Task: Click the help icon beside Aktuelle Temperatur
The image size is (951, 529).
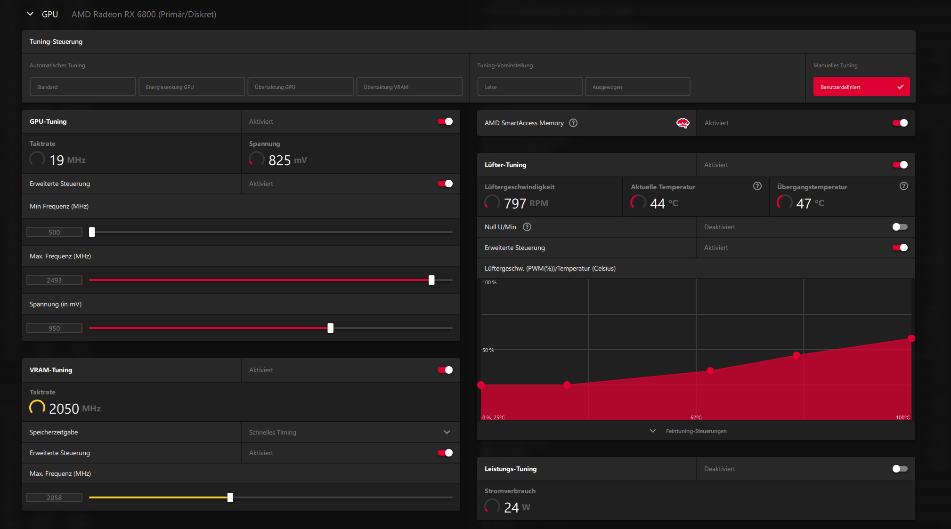Action: (757, 186)
